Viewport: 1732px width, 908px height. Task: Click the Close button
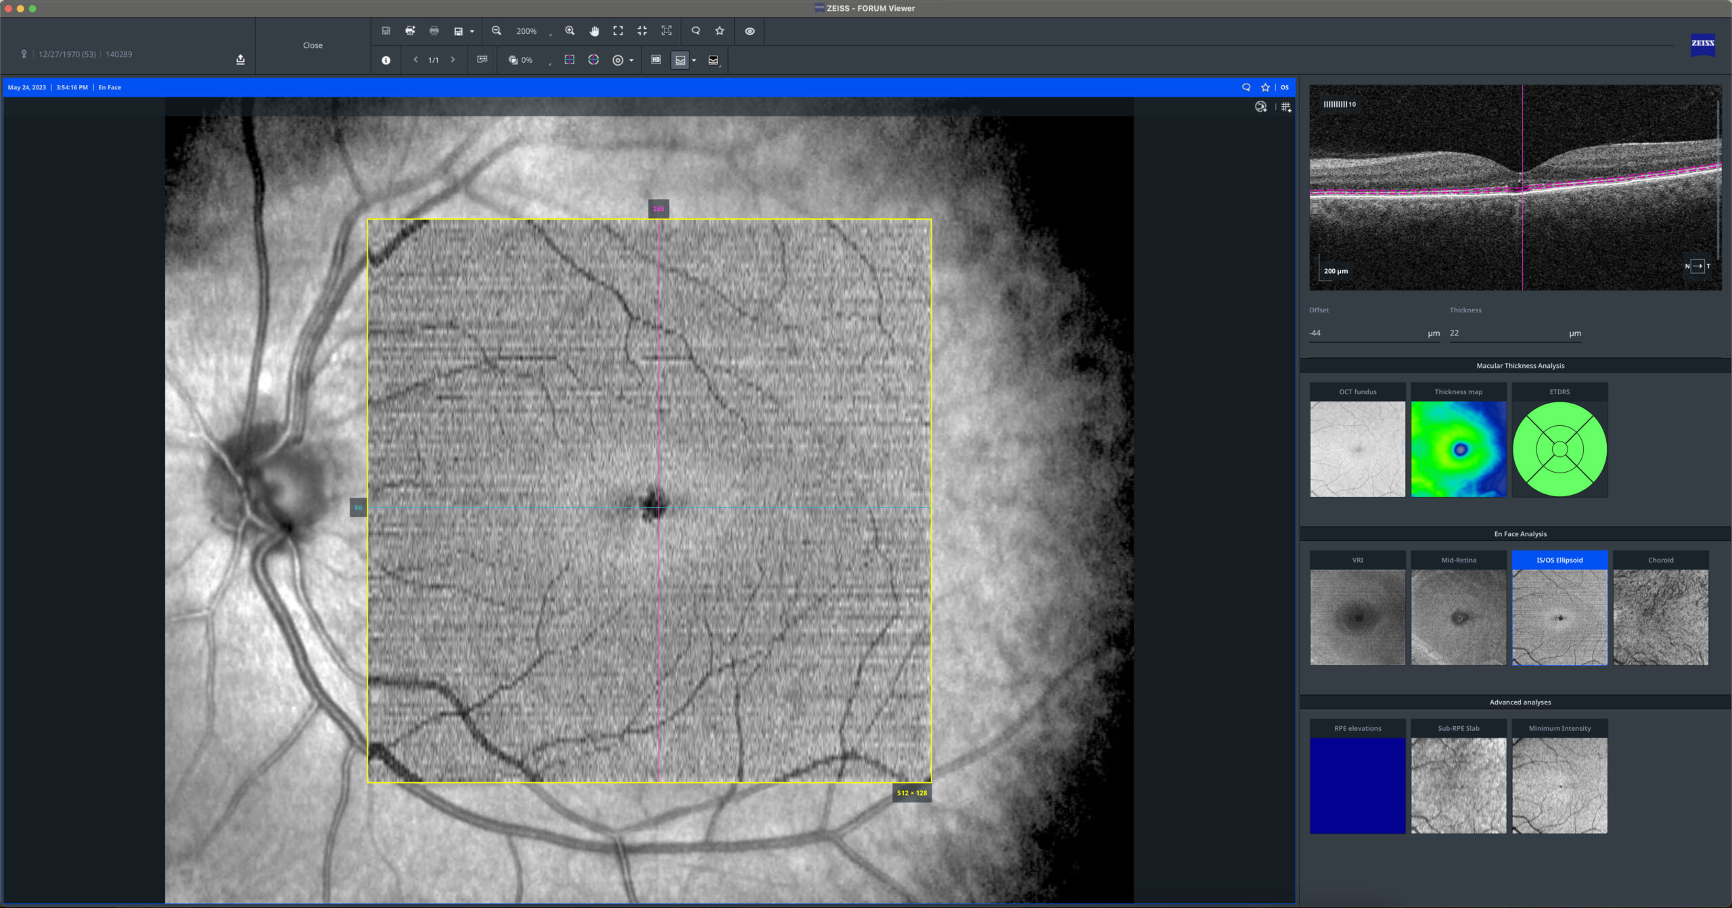(x=313, y=45)
